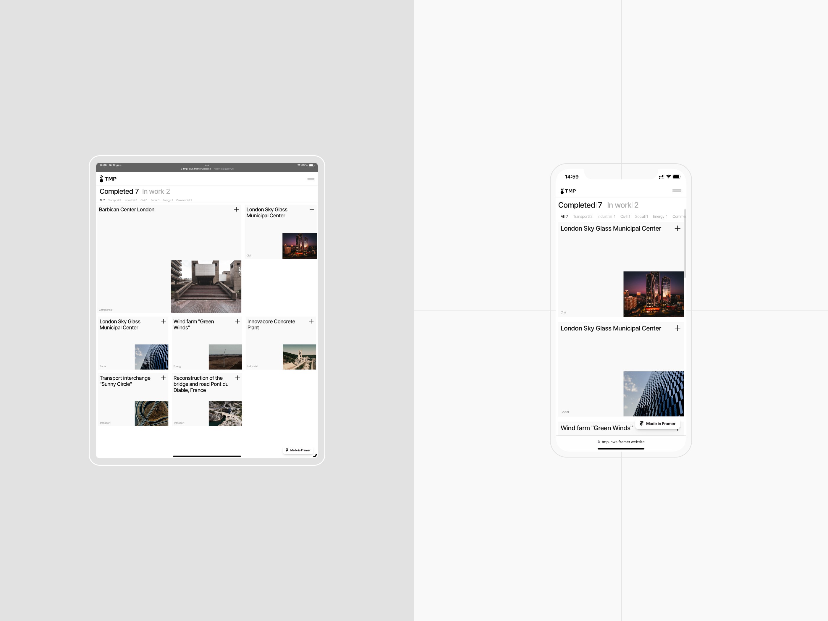Expand Innovacore Concrete Plant card plus icon
828x621 pixels.
click(x=311, y=321)
